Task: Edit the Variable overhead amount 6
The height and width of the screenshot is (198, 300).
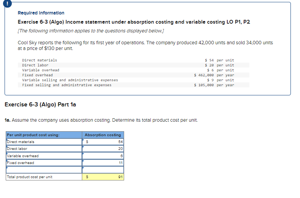Action: tap(103, 156)
